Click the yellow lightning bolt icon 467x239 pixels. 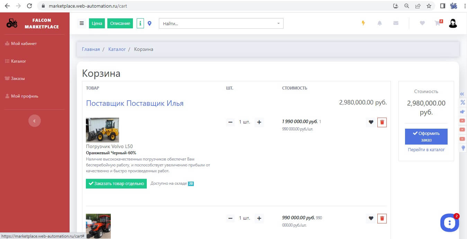363,23
